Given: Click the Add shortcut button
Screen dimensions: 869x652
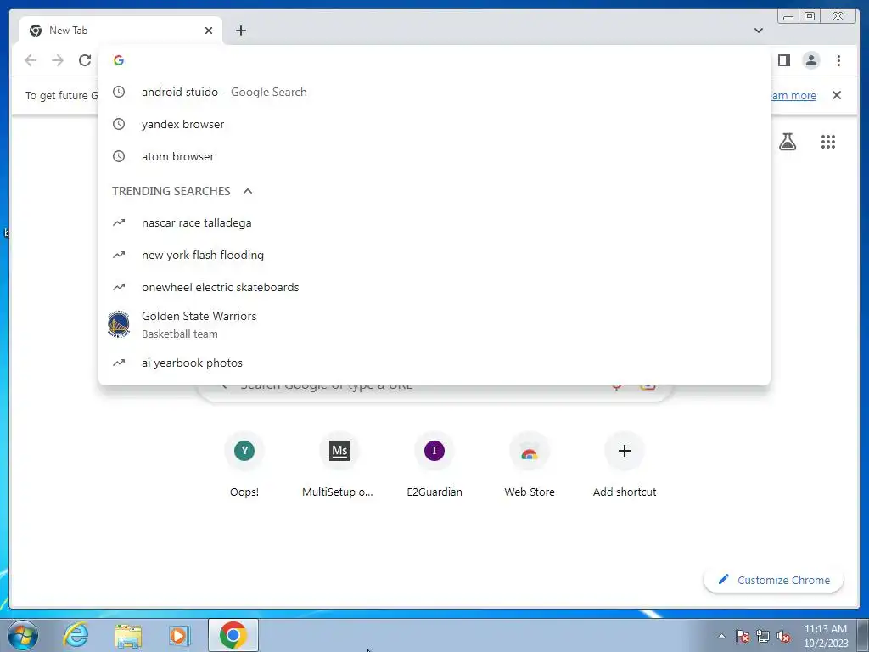Looking at the screenshot, I should click(625, 464).
